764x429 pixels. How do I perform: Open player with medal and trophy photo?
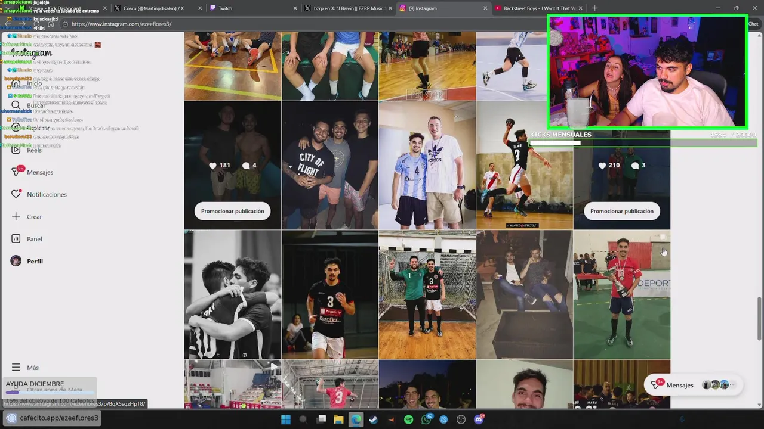621,295
